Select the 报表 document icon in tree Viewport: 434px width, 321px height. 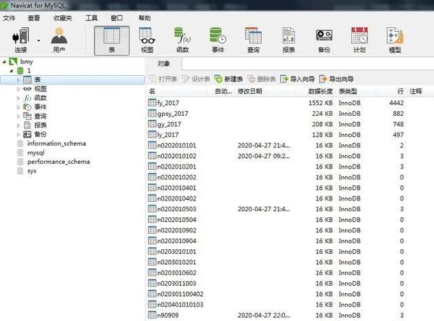pyautogui.click(x=27, y=125)
